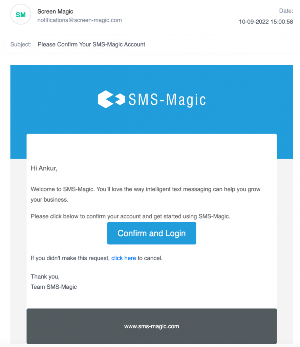Click the 'If you didn't make this request' text
Image resolution: width=300 pixels, height=347 pixels.
tap(70, 258)
